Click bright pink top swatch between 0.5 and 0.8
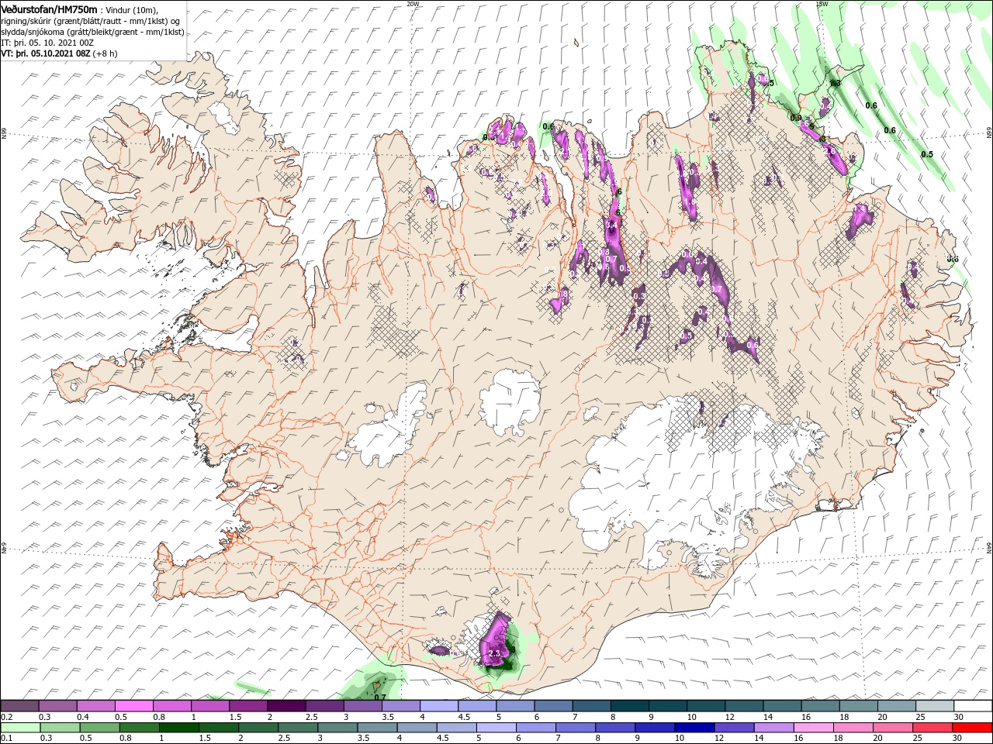This screenshot has height=744, width=993. point(133,706)
